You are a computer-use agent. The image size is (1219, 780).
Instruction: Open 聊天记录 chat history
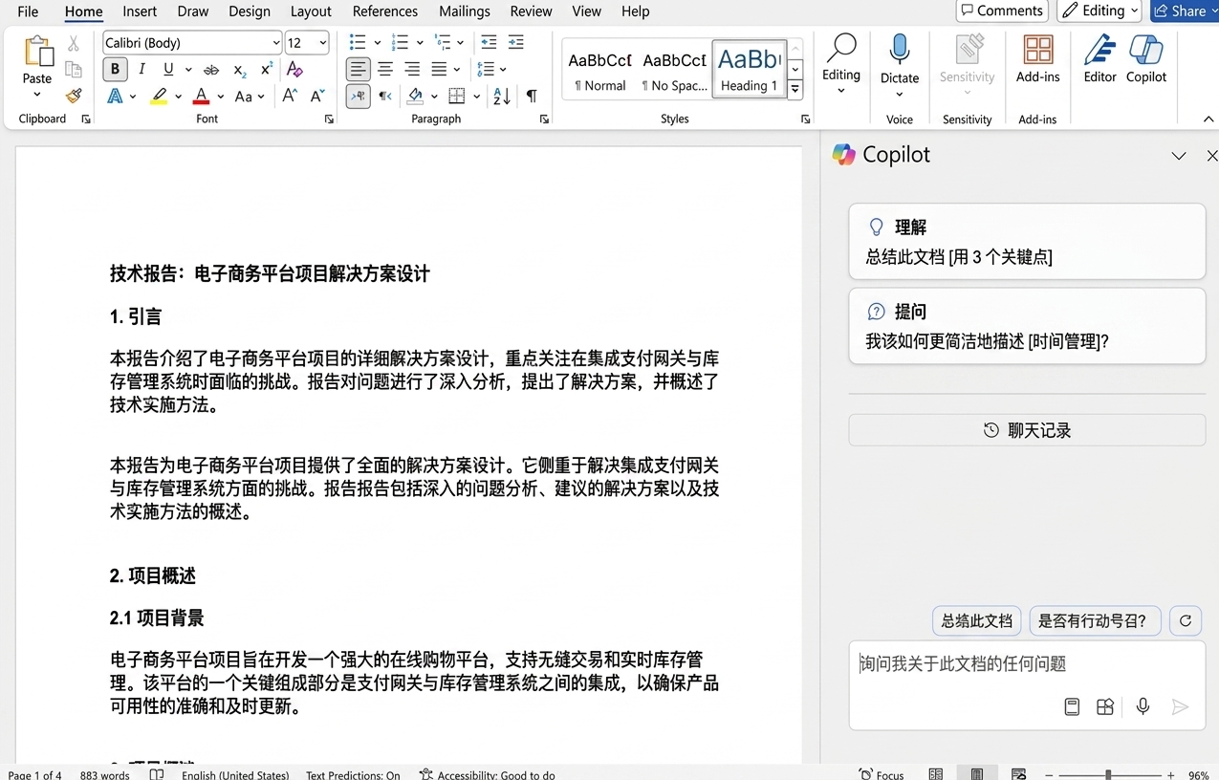click(1027, 430)
